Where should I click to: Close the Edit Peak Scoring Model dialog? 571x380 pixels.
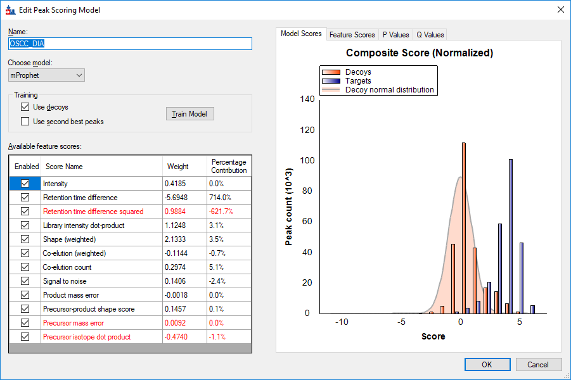point(560,9)
